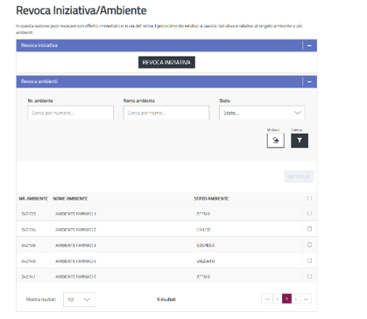This screenshot has width=367, height=319.
Task: Go to previous page with < button
Action: [x=277, y=299]
